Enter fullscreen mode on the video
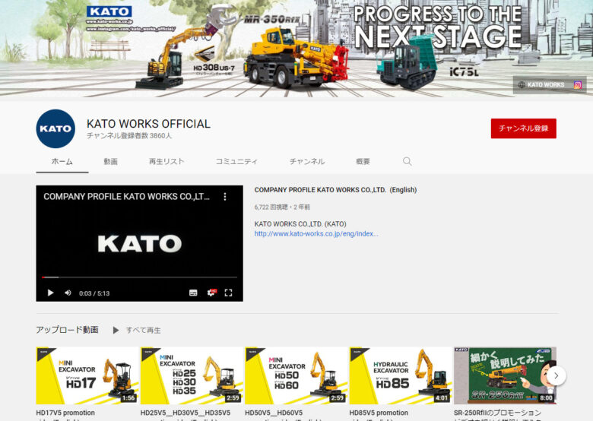 [228, 293]
